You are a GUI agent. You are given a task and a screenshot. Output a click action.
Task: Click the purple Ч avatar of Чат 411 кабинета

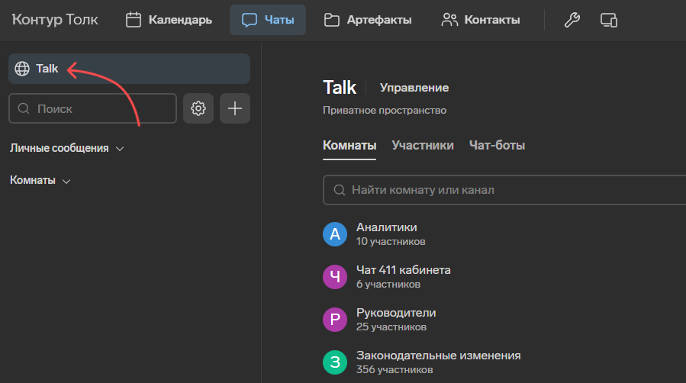(x=335, y=277)
